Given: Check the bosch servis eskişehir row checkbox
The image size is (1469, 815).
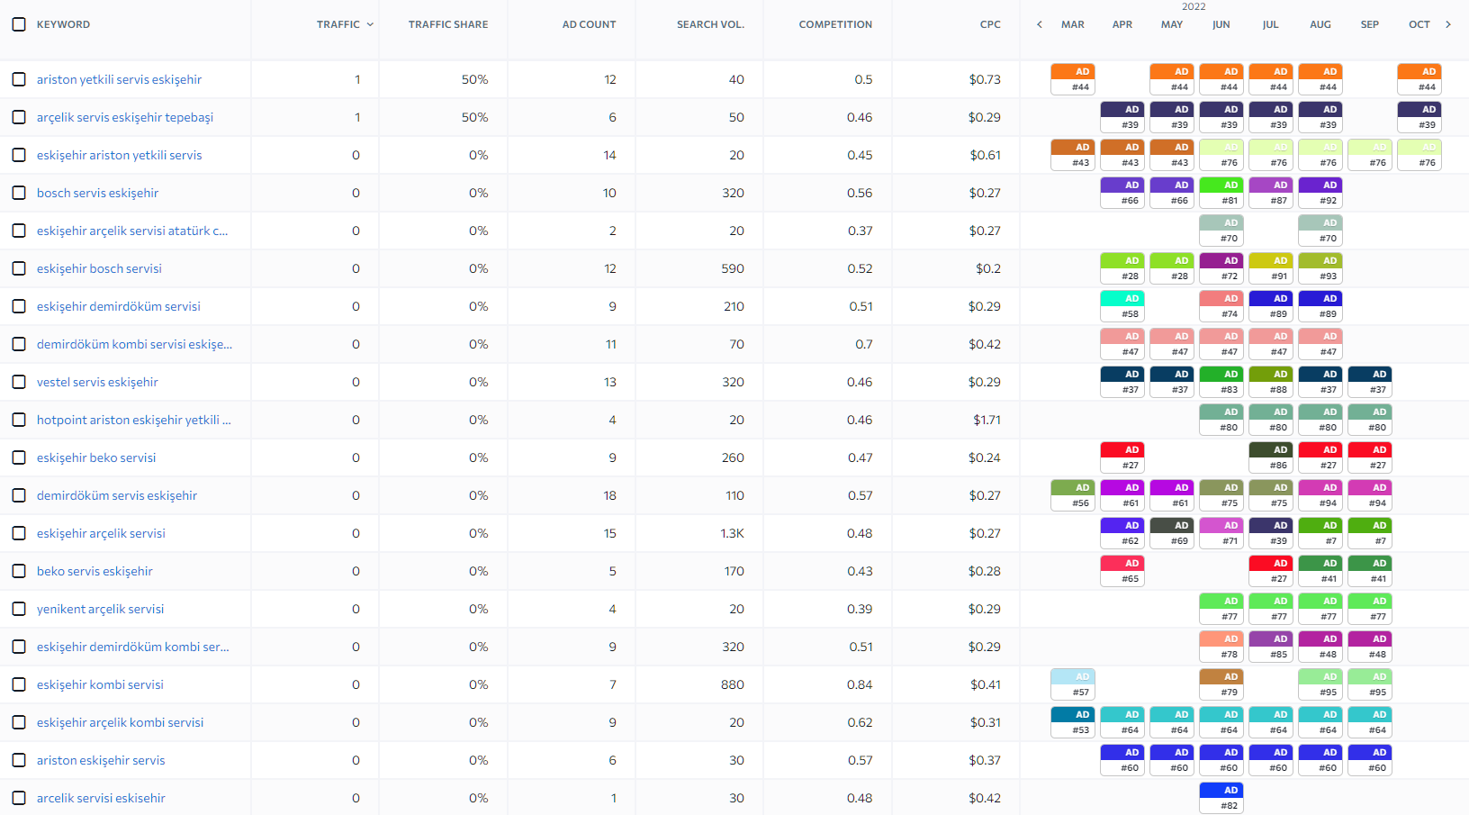Looking at the screenshot, I should [x=19, y=193].
